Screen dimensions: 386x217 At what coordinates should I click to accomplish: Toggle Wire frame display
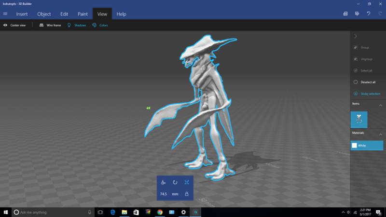[x=50, y=25]
